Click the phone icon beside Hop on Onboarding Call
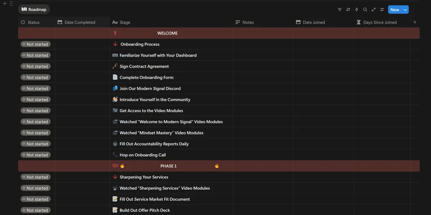Viewport: 431px width, 215px height. tap(115, 155)
